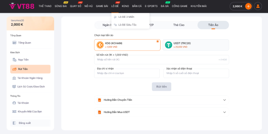Click the Tài Khoản Ngân Hàng bank icon
The height and width of the screenshot is (134, 268).
[14, 78]
